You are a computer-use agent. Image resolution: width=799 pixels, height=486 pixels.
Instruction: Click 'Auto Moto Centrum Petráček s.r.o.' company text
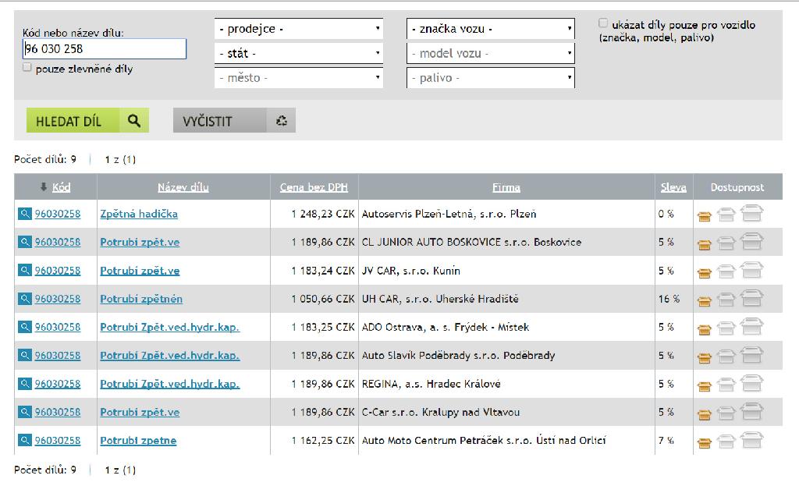tap(447, 440)
